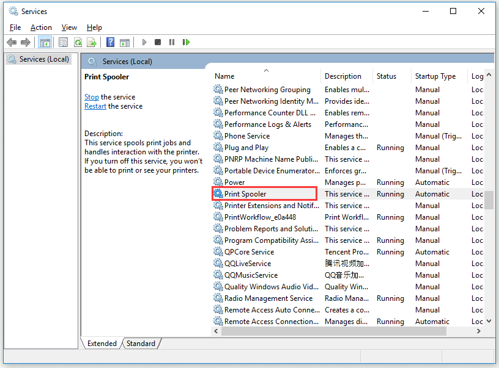Click the Back arrow toolbar icon
This screenshot has height=368, width=499.
pyautogui.click(x=12, y=42)
